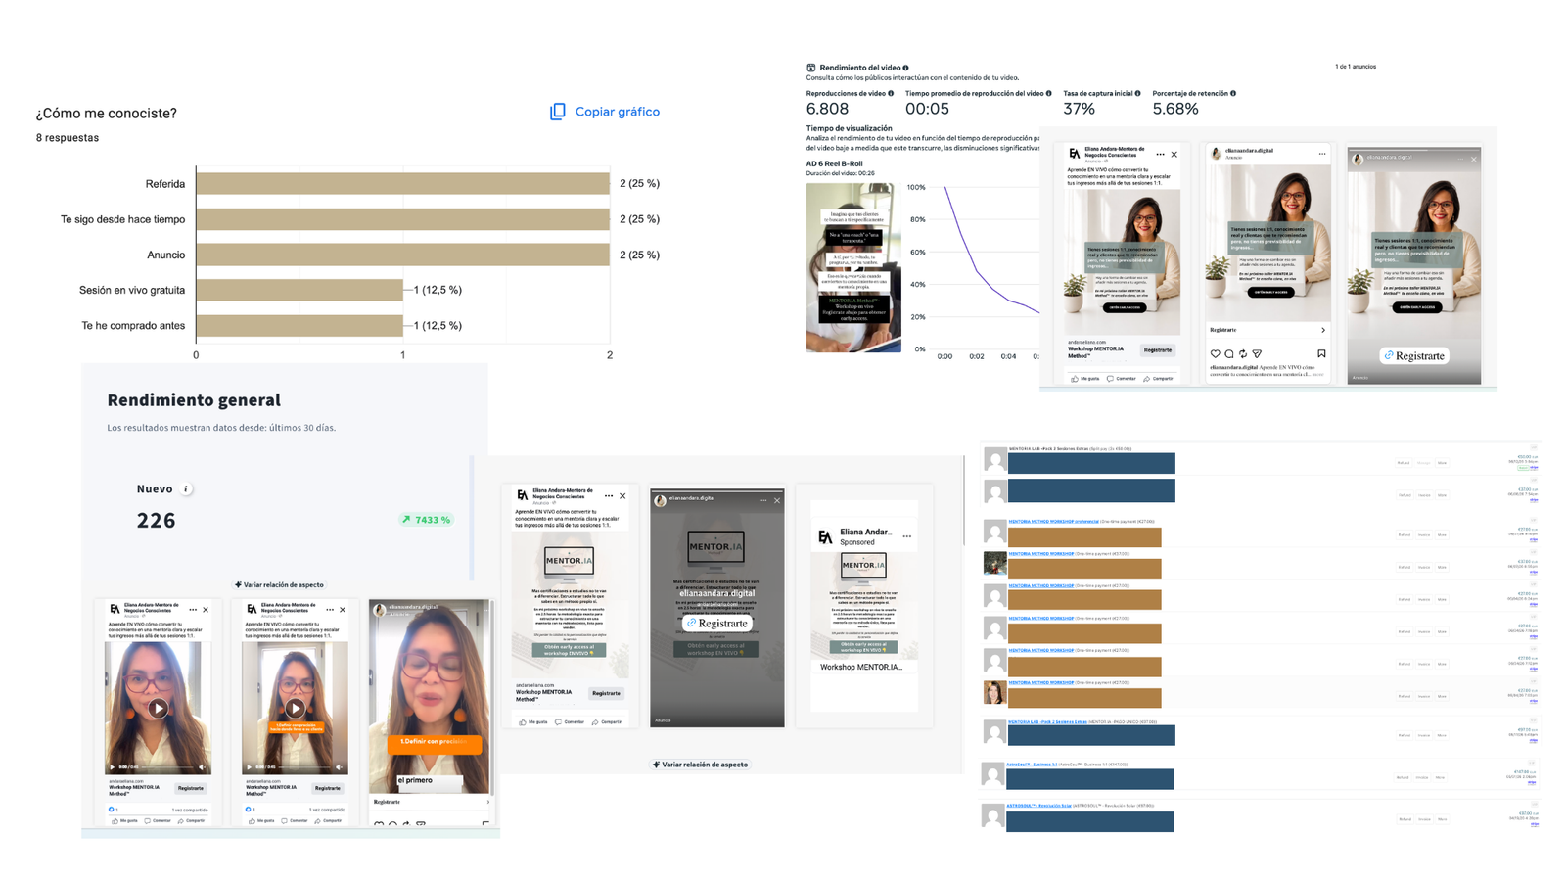This screenshot has height=881, width=1566.
Task: Click Variar relación de aspecto above video ads
Action: (x=280, y=584)
